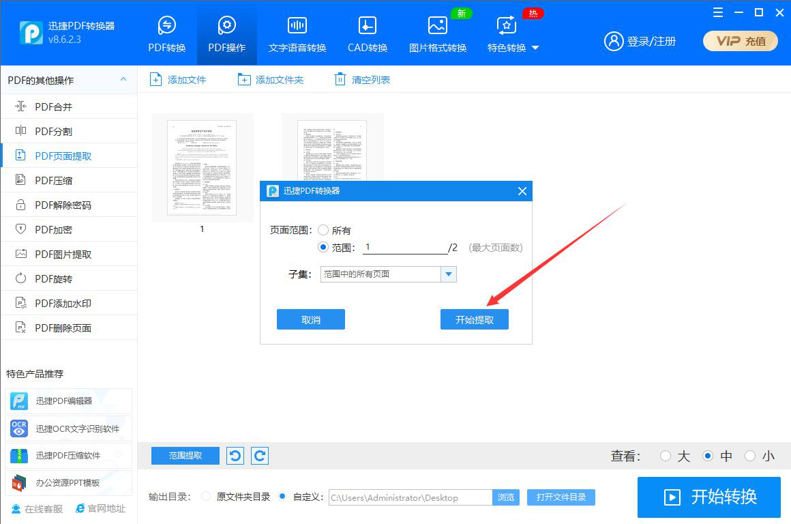This screenshot has width=791, height=524.
Task: Click the page range input field
Action: (405, 248)
